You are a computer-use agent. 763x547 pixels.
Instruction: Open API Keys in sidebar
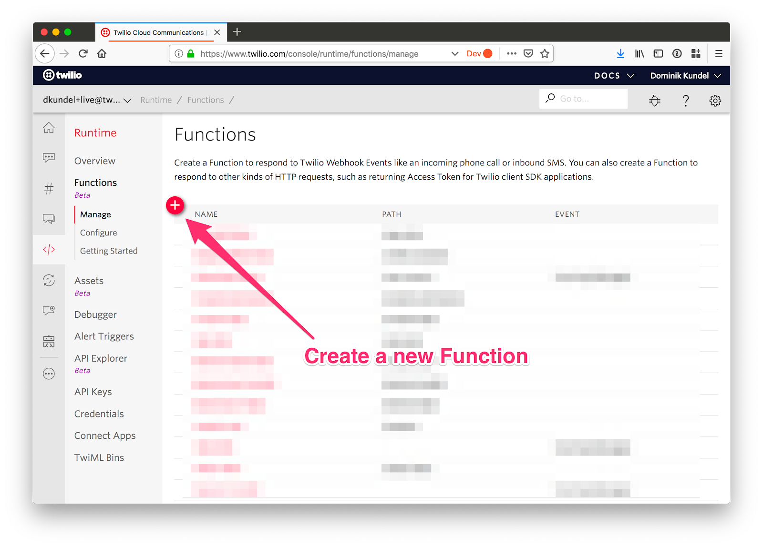[93, 392]
